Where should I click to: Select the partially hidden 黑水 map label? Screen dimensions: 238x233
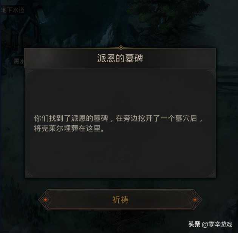19,61
